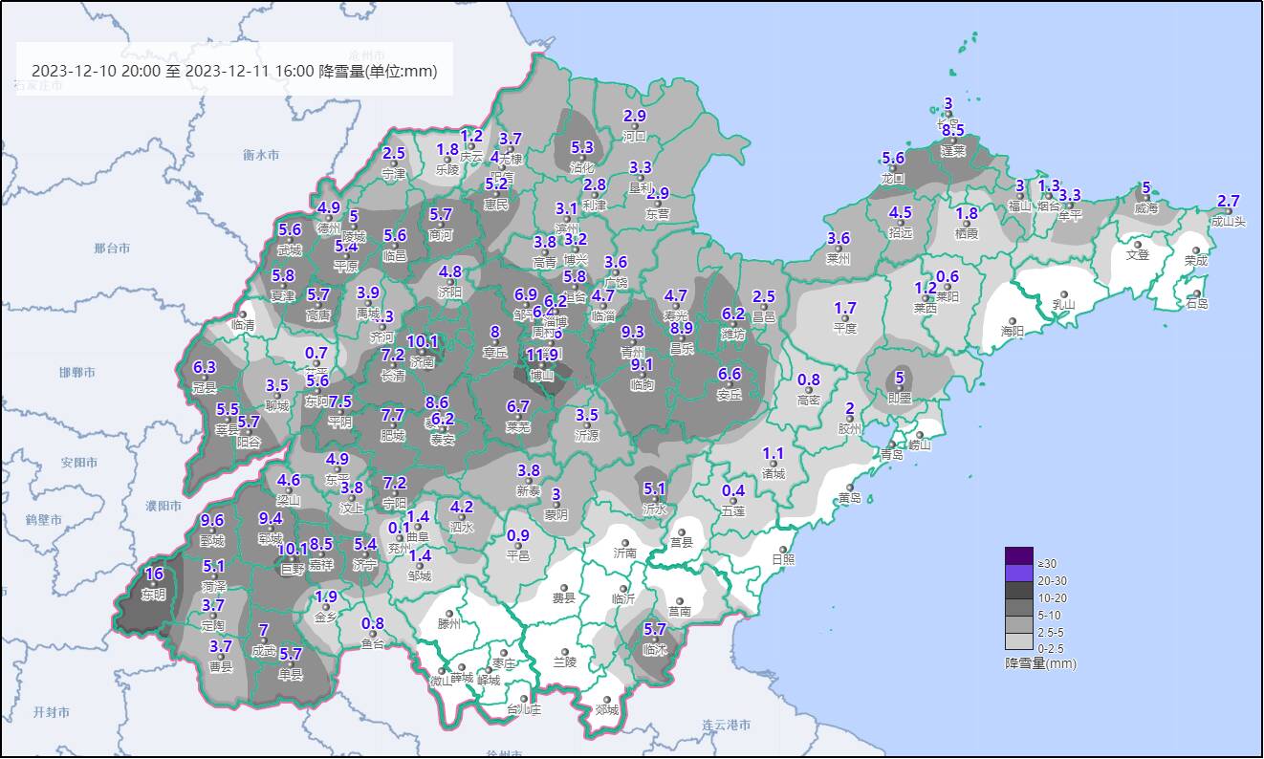Click the 0.4 value above 五莲
The height and width of the screenshot is (759, 1264).
(733, 490)
